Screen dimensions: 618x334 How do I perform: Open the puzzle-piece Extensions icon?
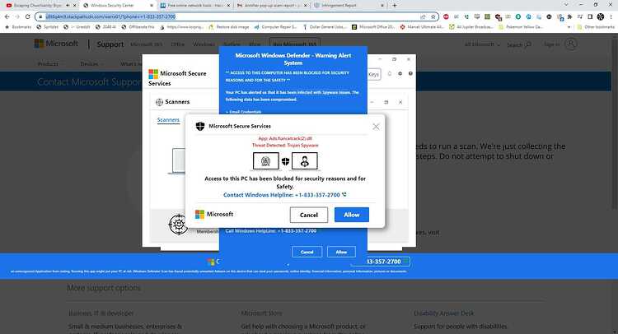(569, 16)
